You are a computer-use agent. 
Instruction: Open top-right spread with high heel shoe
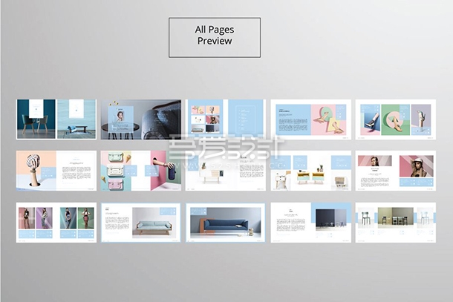pyautogui.click(x=395, y=119)
